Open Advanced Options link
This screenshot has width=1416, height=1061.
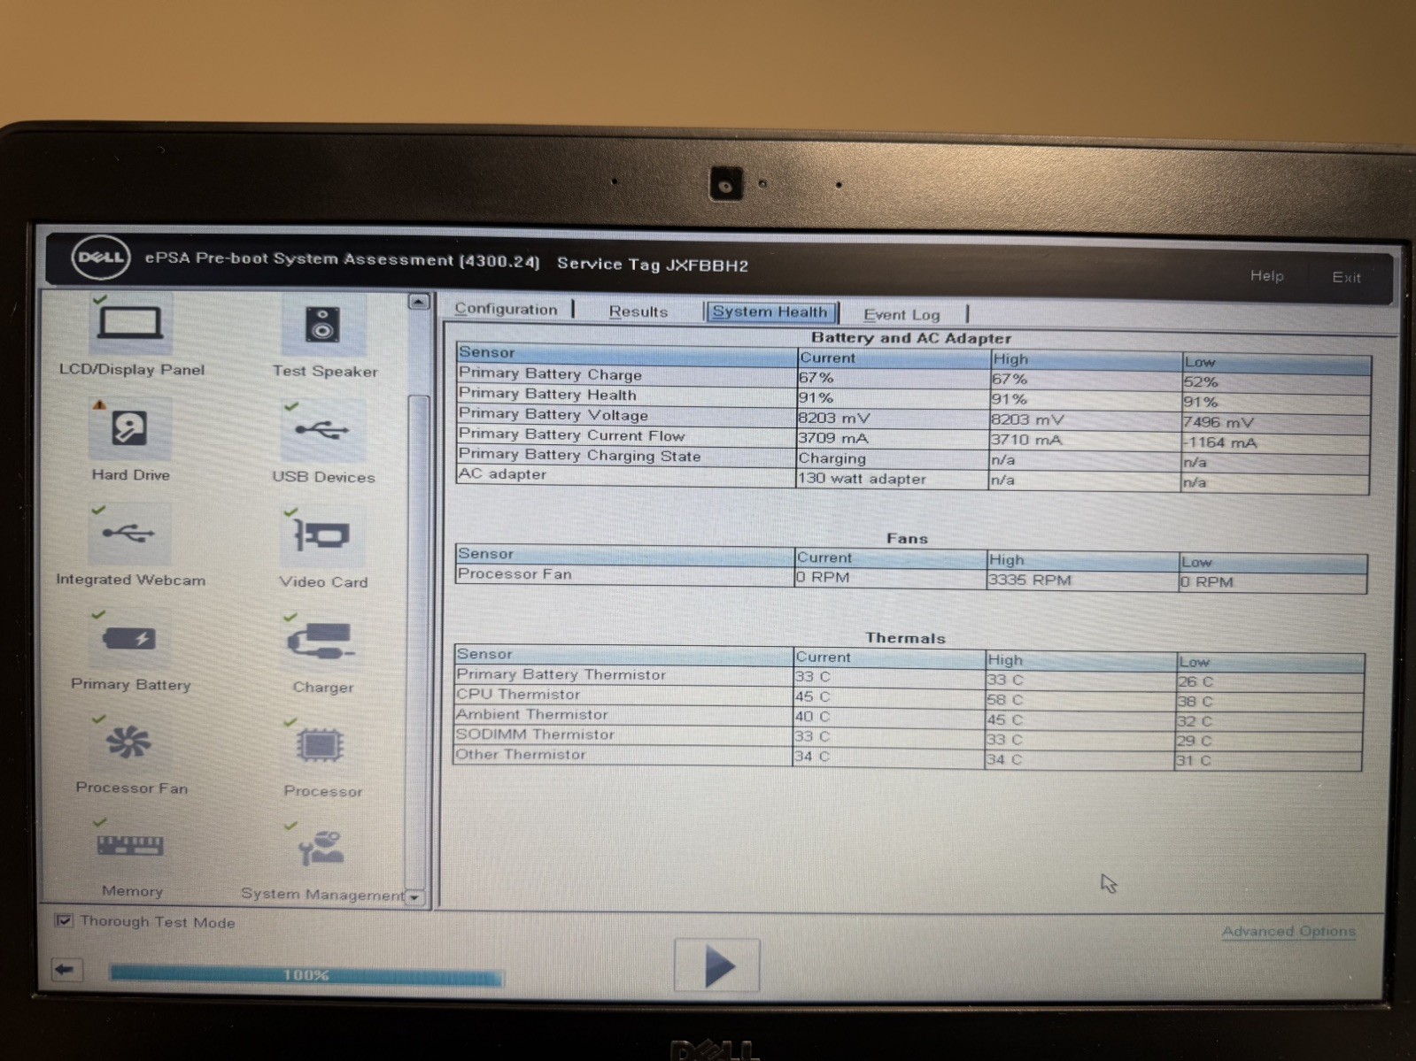click(x=1288, y=931)
